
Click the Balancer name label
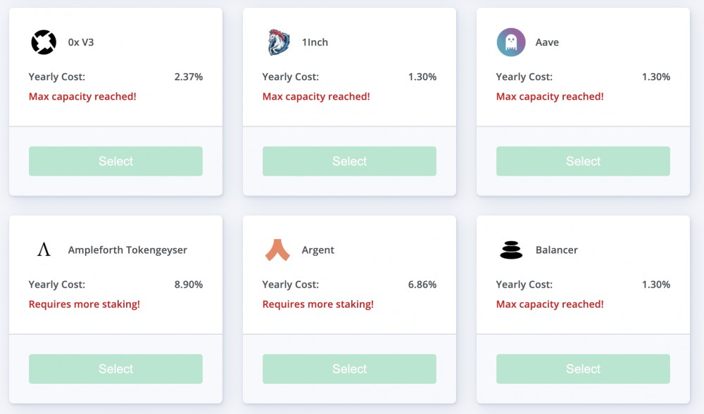point(557,250)
